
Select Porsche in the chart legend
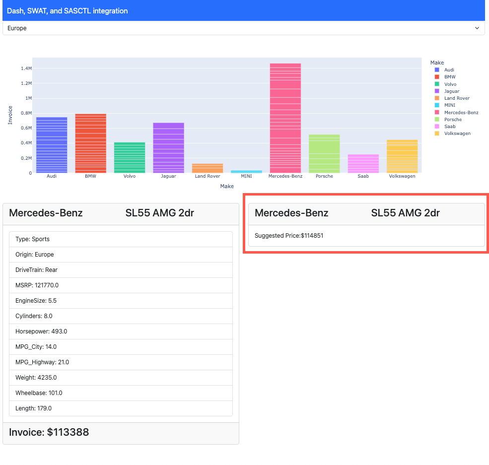coord(436,119)
